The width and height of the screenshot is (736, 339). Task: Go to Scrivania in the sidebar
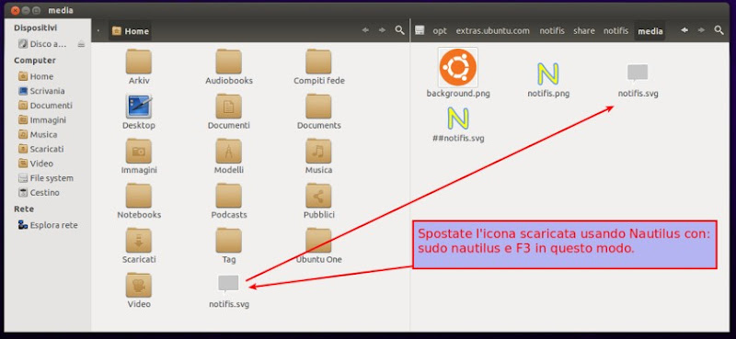click(41, 91)
